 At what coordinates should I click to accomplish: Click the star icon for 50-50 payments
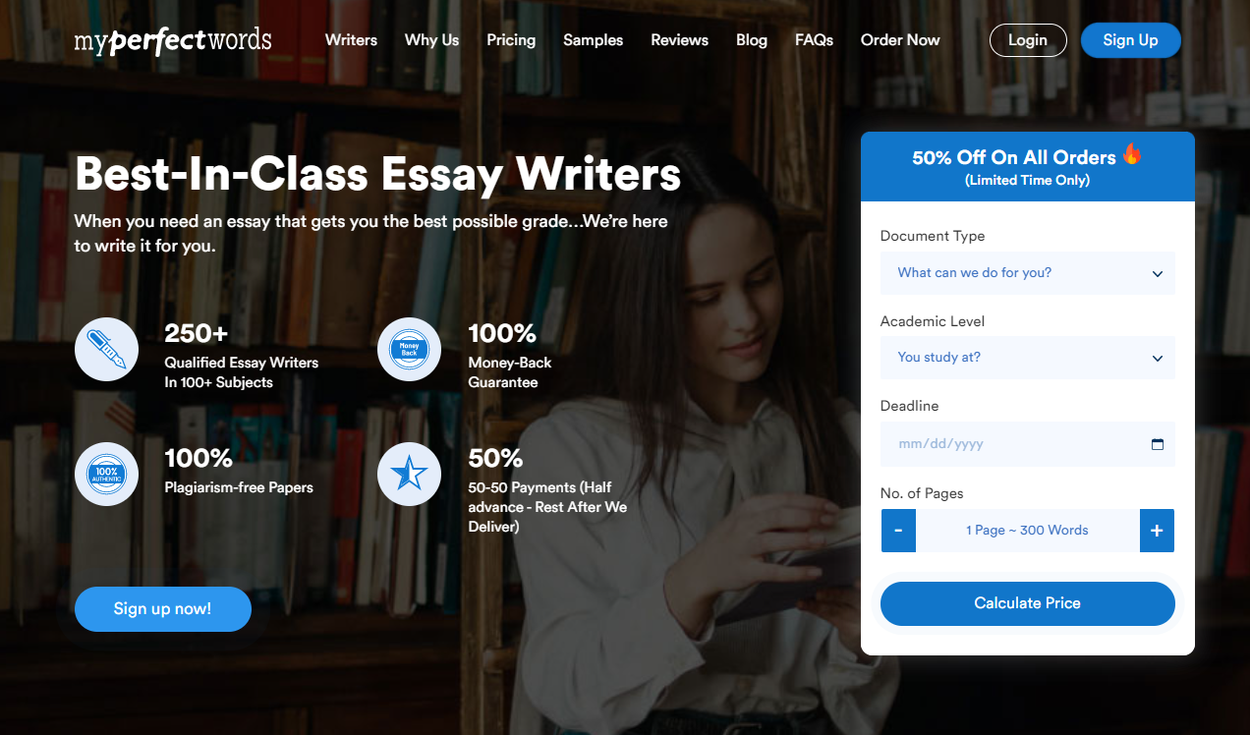pos(409,474)
